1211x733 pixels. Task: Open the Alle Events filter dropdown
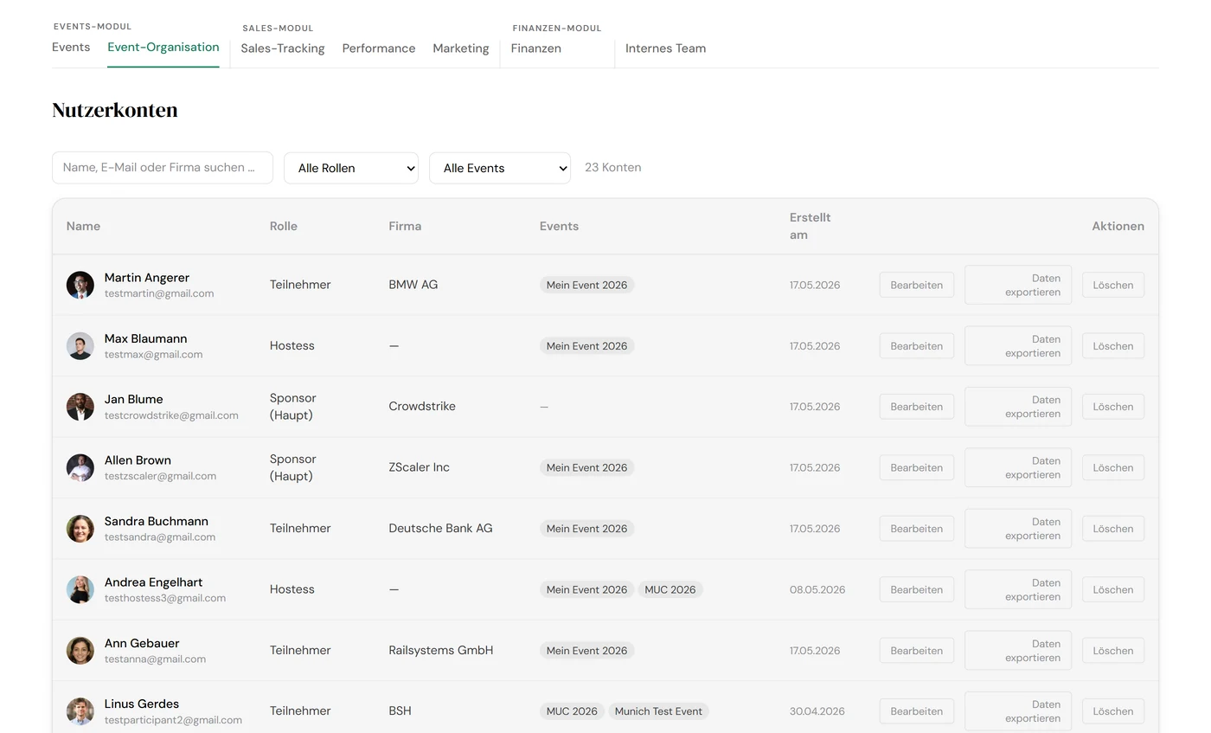pyautogui.click(x=500, y=168)
